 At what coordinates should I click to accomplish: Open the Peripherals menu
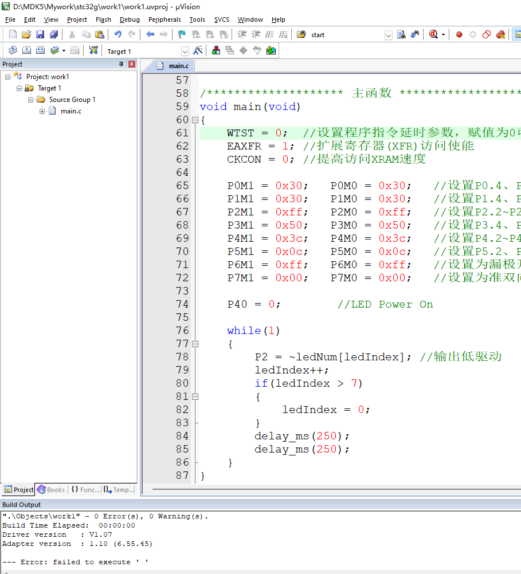(x=164, y=19)
